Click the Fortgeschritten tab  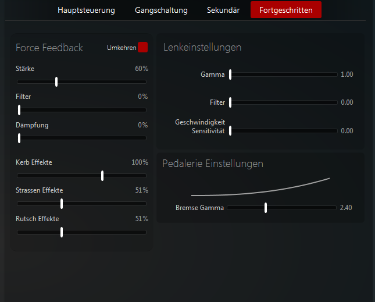point(285,10)
